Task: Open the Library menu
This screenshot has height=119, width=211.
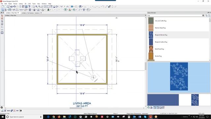Action: 21,4
